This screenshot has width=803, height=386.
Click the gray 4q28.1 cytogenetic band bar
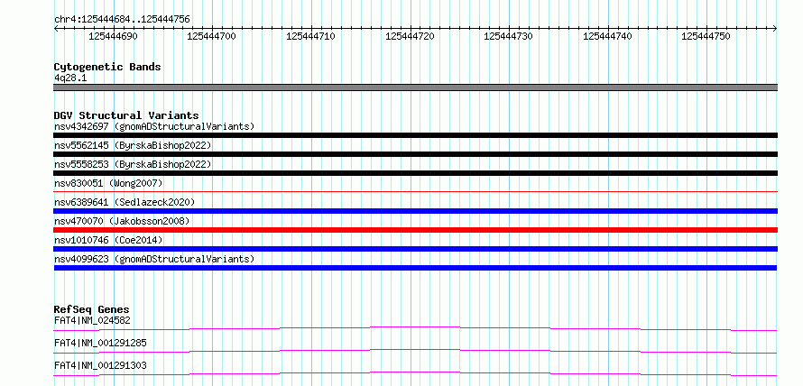(x=415, y=87)
